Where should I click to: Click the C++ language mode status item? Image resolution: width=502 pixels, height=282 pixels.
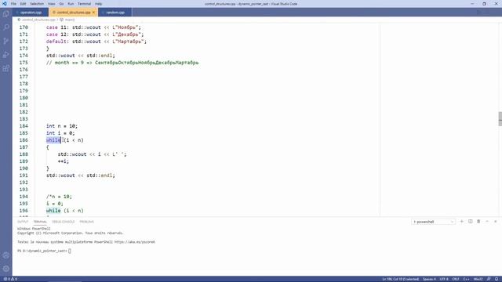click(466, 279)
